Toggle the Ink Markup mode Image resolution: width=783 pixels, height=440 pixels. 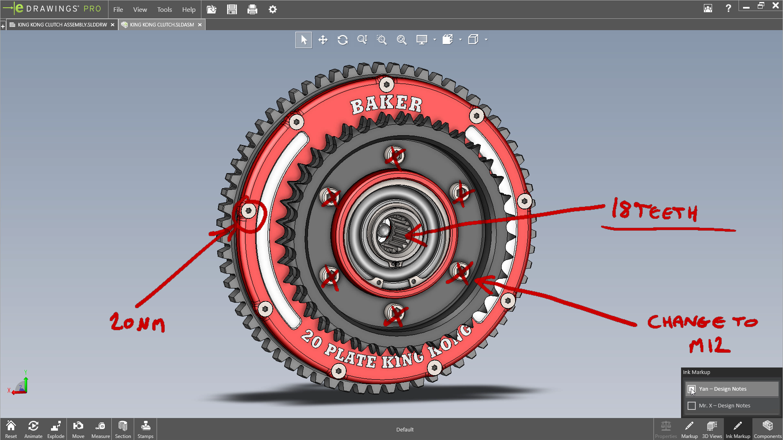[x=738, y=429]
